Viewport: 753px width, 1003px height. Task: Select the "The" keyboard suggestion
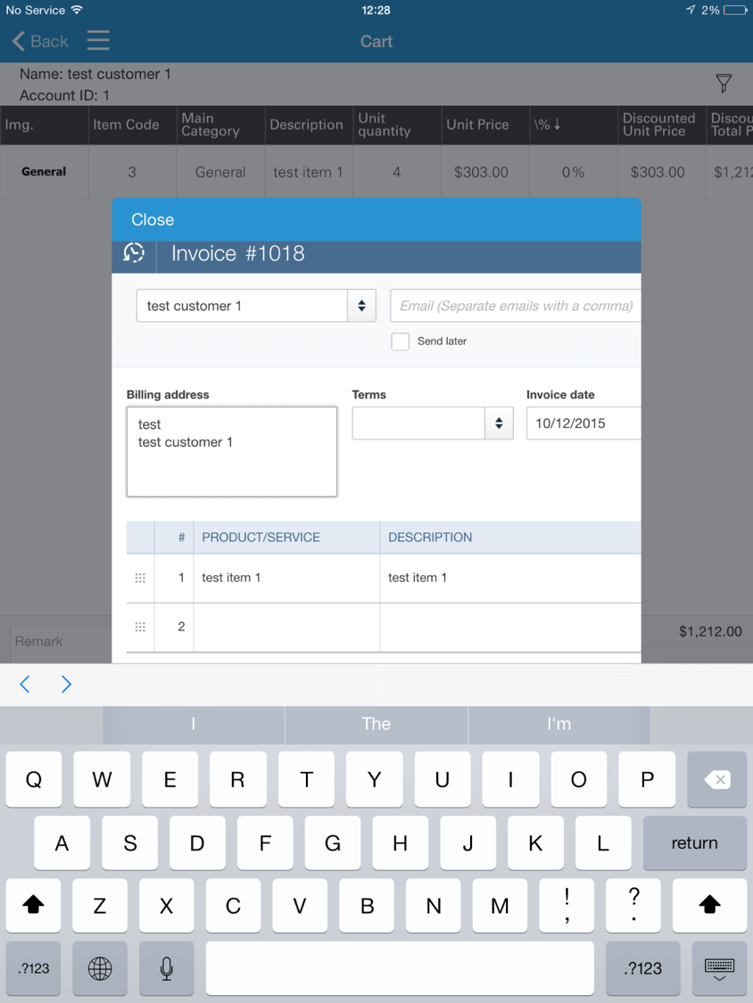pos(376,724)
